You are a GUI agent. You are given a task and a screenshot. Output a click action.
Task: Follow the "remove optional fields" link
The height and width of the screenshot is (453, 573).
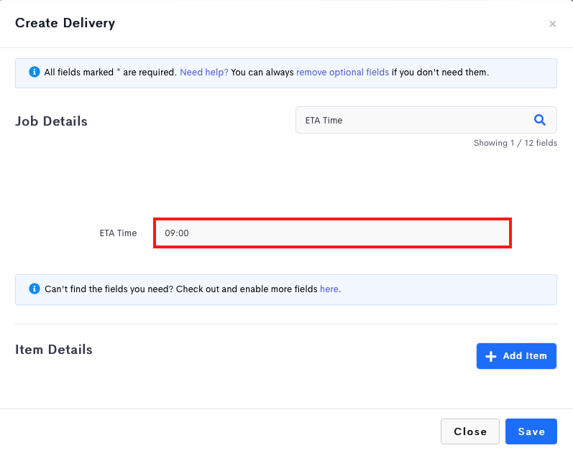click(342, 73)
